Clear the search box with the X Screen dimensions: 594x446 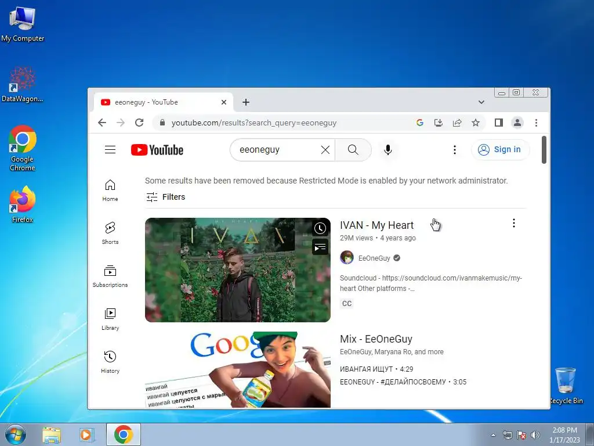(325, 150)
